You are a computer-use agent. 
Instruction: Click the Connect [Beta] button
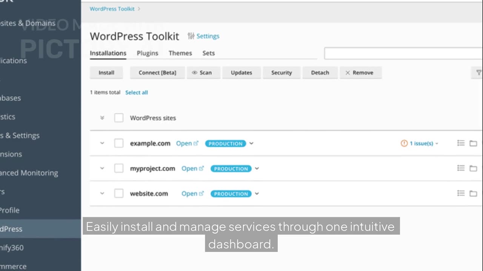coord(157,73)
